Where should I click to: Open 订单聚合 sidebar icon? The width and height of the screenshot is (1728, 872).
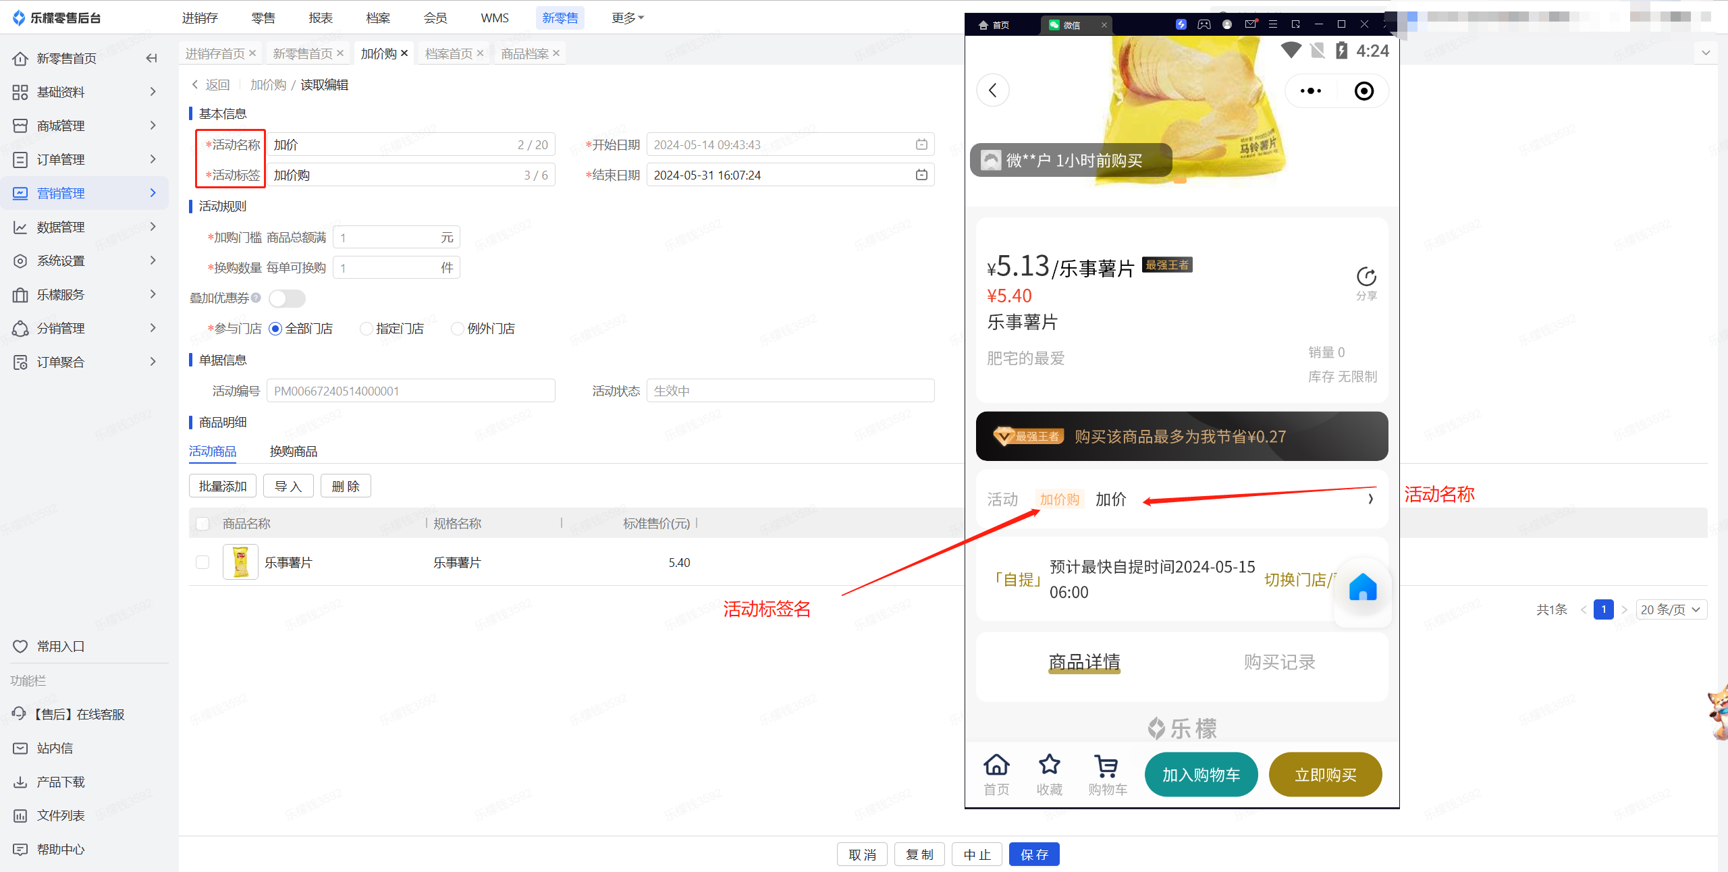pos(20,362)
